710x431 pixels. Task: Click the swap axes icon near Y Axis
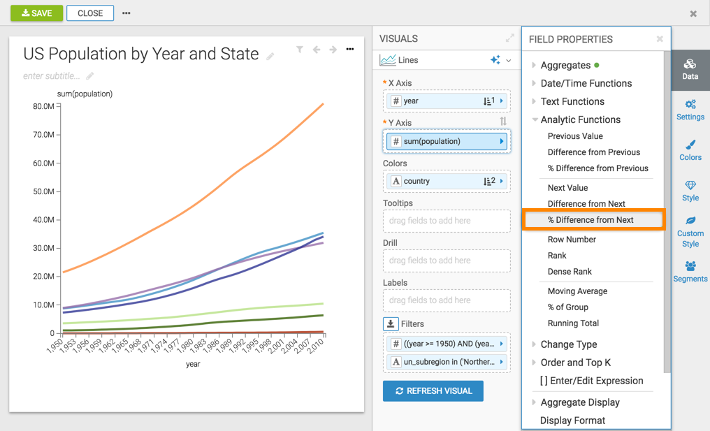[x=502, y=122]
